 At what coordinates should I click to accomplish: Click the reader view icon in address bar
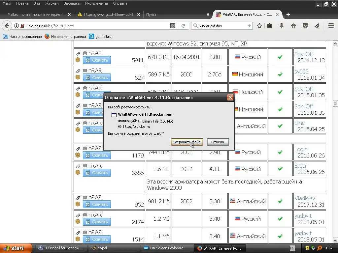(x=173, y=26)
